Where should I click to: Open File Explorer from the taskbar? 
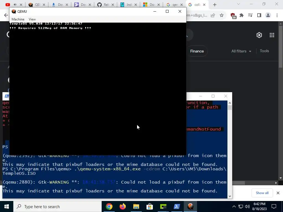(136, 206)
